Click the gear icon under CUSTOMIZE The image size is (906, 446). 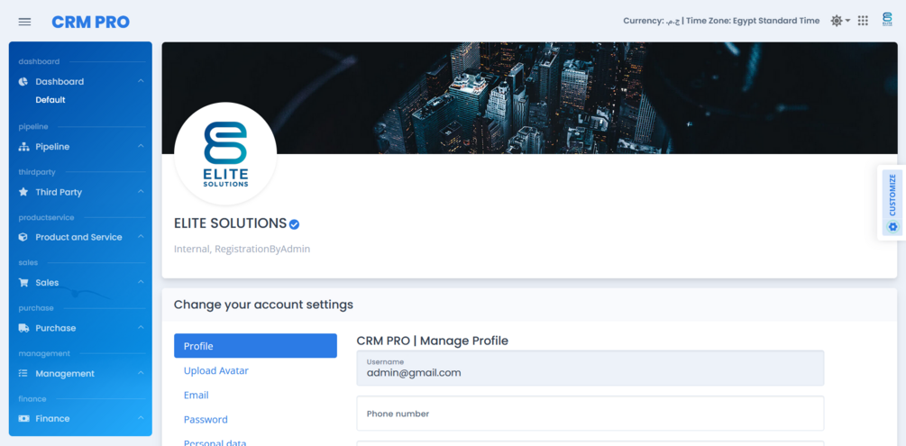click(892, 226)
